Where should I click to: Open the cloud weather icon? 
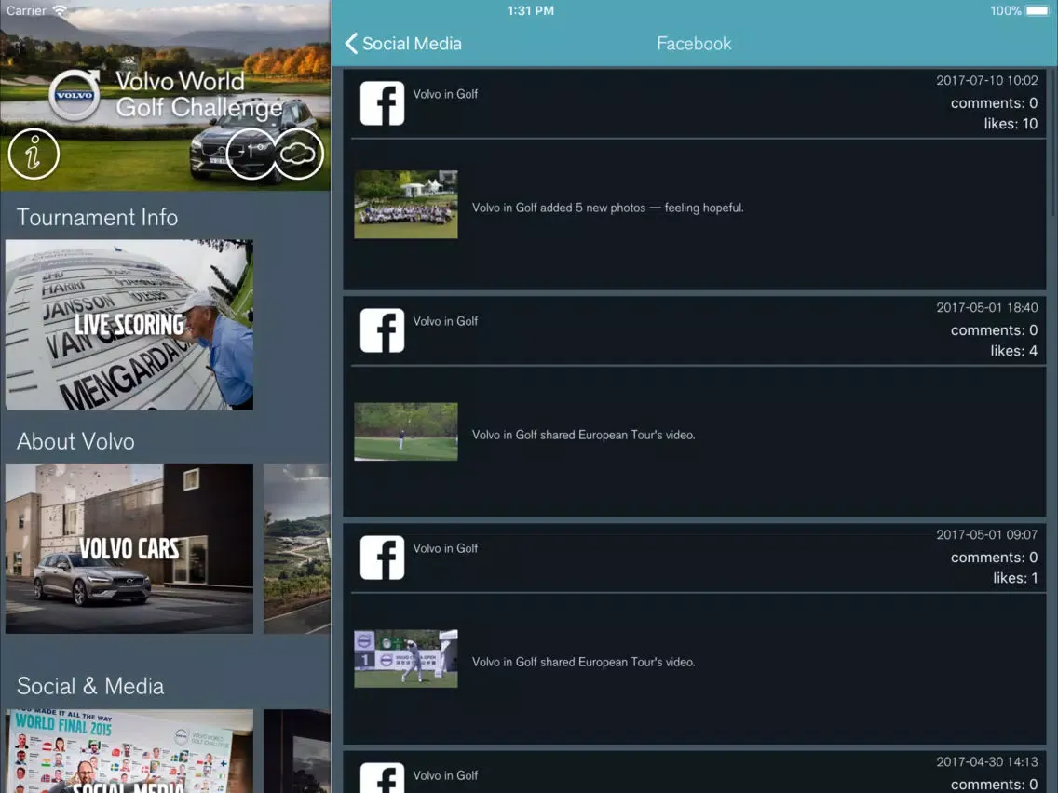coord(298,154)
